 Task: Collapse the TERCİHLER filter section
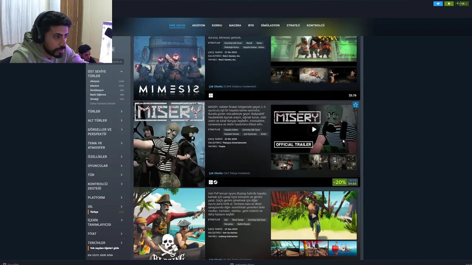tap(105, 243)
